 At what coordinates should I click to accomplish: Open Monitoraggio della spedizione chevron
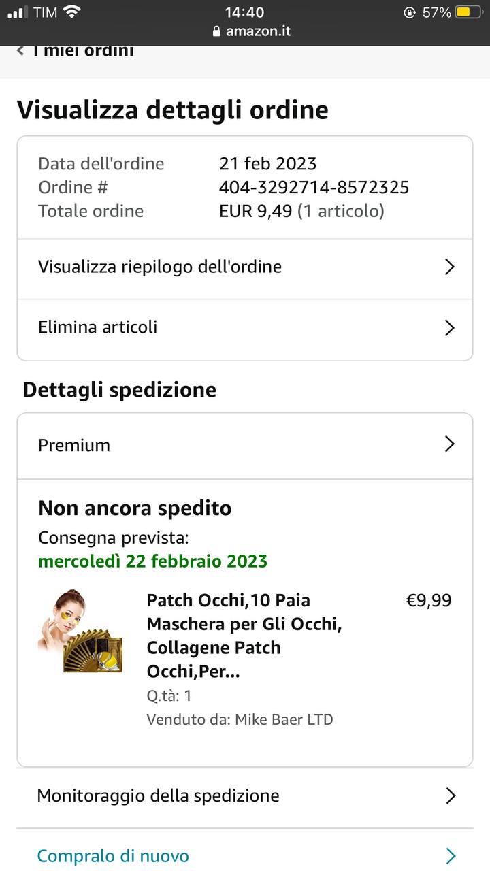click(450, 796)
